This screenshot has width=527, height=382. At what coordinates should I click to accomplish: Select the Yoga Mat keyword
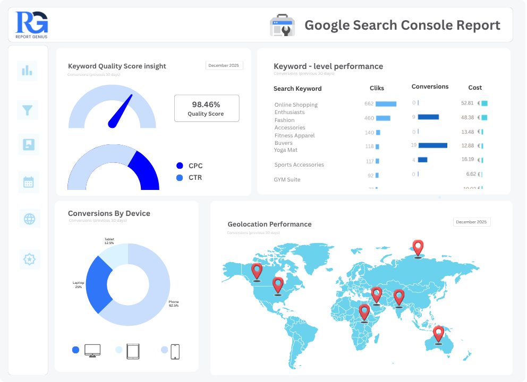tap(285, 150)
